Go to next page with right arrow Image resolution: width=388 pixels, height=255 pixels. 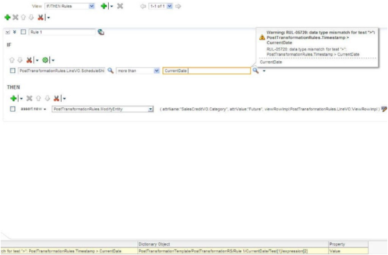[178, 6]
